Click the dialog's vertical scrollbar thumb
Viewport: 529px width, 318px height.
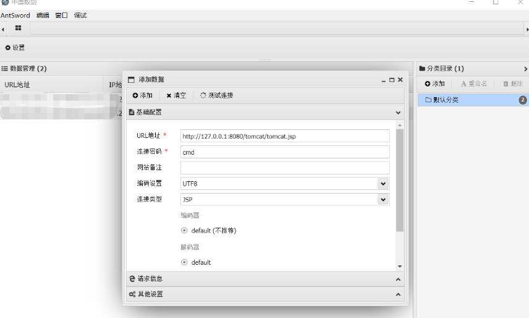point(400,180)
